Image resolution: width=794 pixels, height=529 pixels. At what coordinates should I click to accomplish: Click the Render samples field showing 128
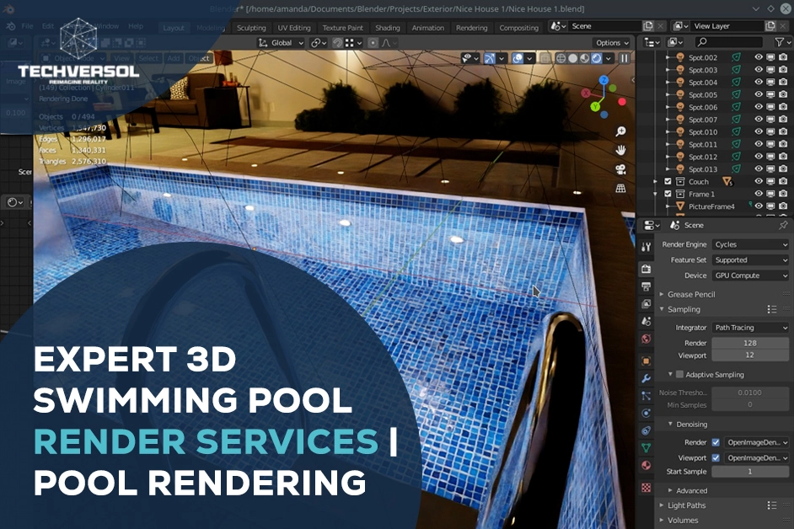[750, 344]
